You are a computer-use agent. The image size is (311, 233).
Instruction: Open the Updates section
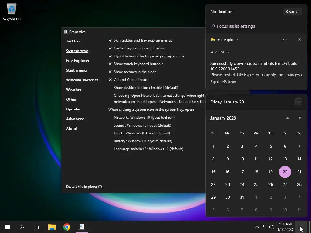pos(73,109)
